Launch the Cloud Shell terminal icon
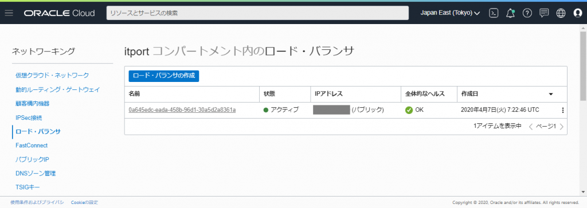Image resolution: width=587 pixels, height=208 pixels. pyautogui.click(x=494, y=13)
